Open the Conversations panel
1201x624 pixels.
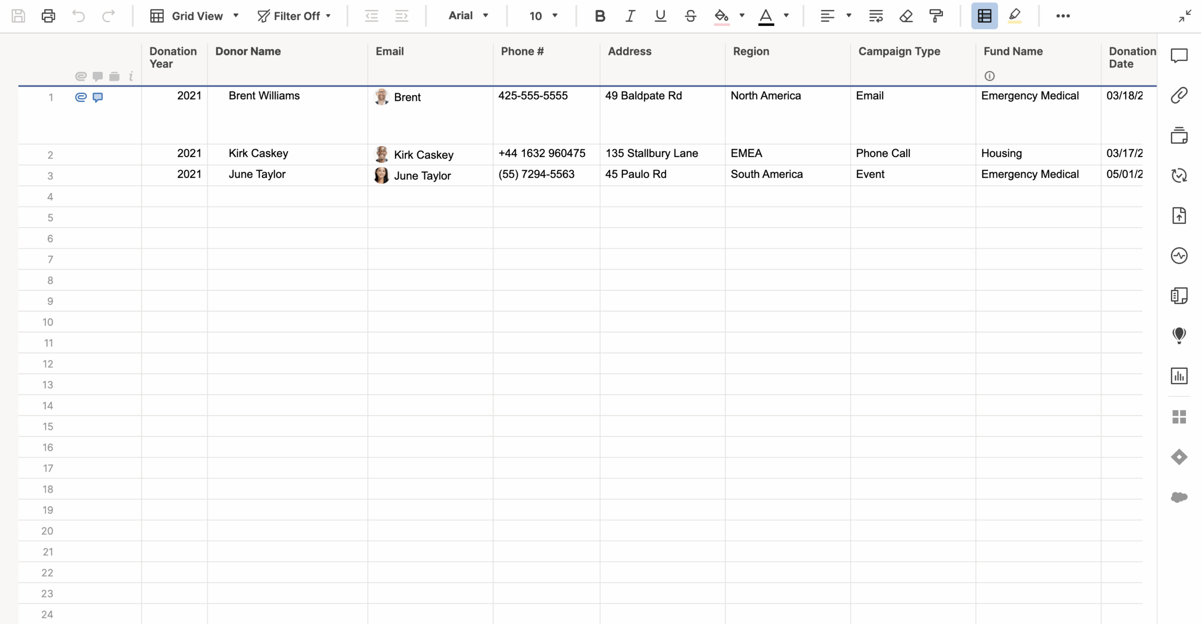point(1179,55)
